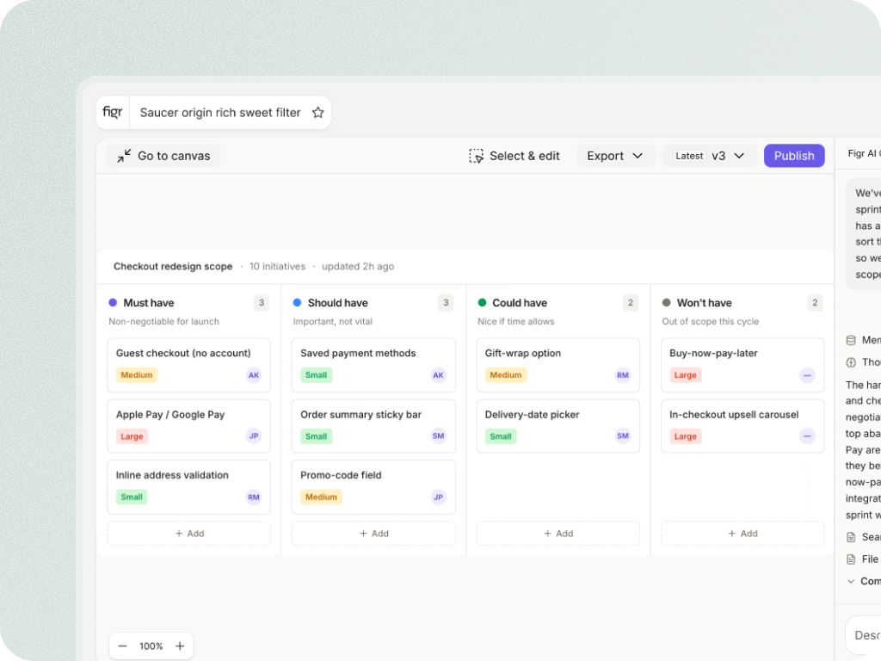Click the Checkout redesign scope title

pyautogui.click(x=173, y=267)
